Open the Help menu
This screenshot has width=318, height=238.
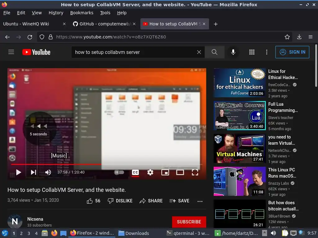pos(122,13)
